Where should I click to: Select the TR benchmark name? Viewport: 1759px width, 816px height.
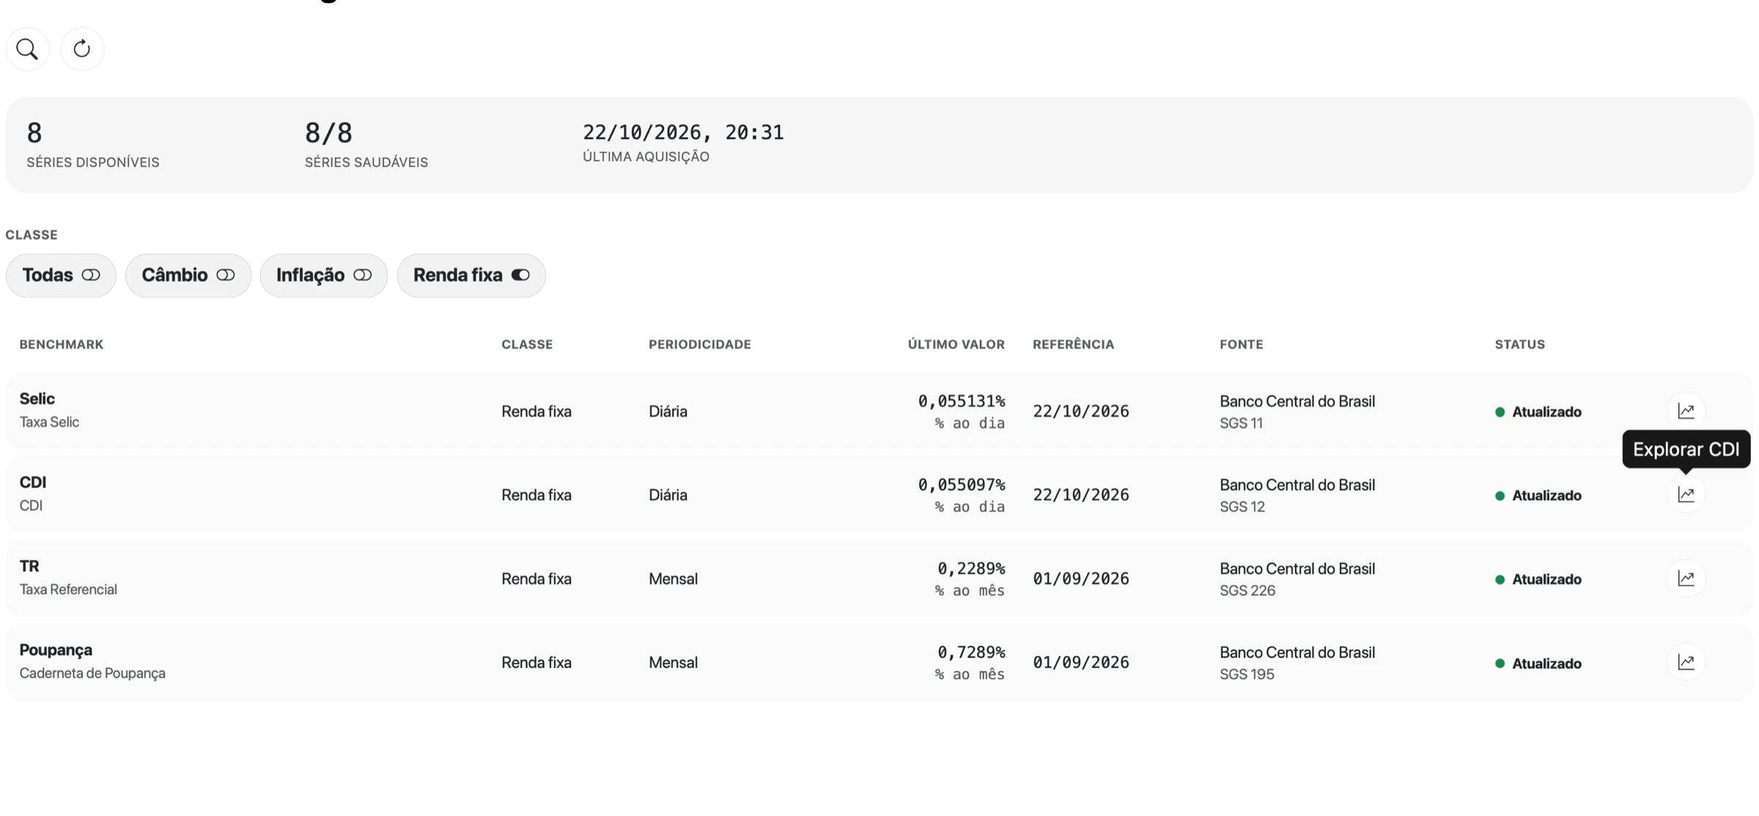(x=29, y=566)
